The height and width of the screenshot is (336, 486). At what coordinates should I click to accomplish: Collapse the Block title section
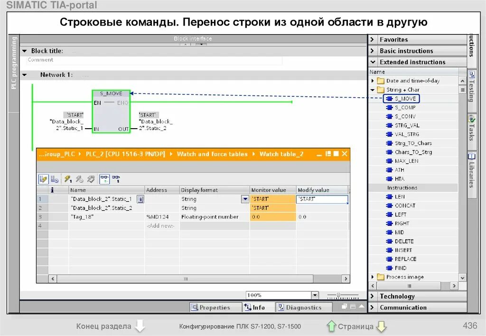pos(25,51)
